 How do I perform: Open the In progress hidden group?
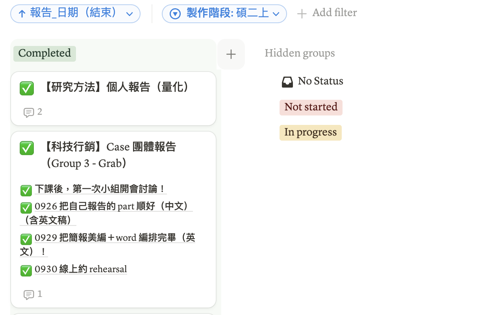pyautogui.click(x=310, y=133)
